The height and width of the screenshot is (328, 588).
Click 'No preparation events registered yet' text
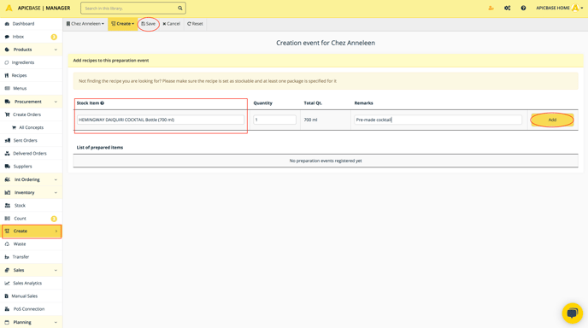(x=326, y=161)
